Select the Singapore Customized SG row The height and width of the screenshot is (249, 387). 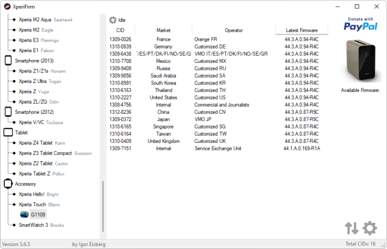tap(218, 127)
